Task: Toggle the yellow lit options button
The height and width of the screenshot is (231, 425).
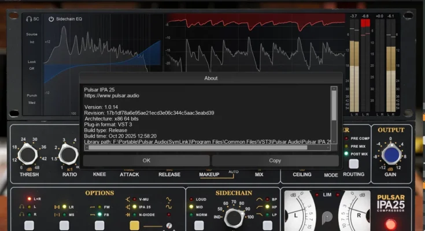Action: click(134, 225)
